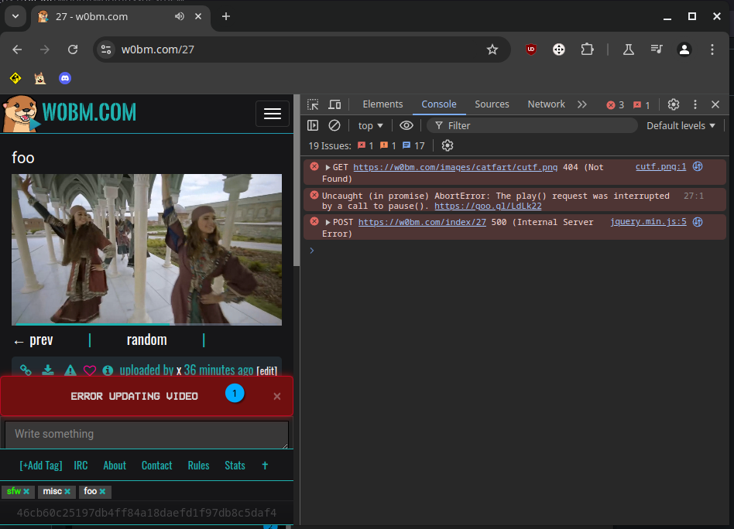This screenshot has width=734, height=529.
Task: Remove the foo tag
Action: (x=102, y=491)
